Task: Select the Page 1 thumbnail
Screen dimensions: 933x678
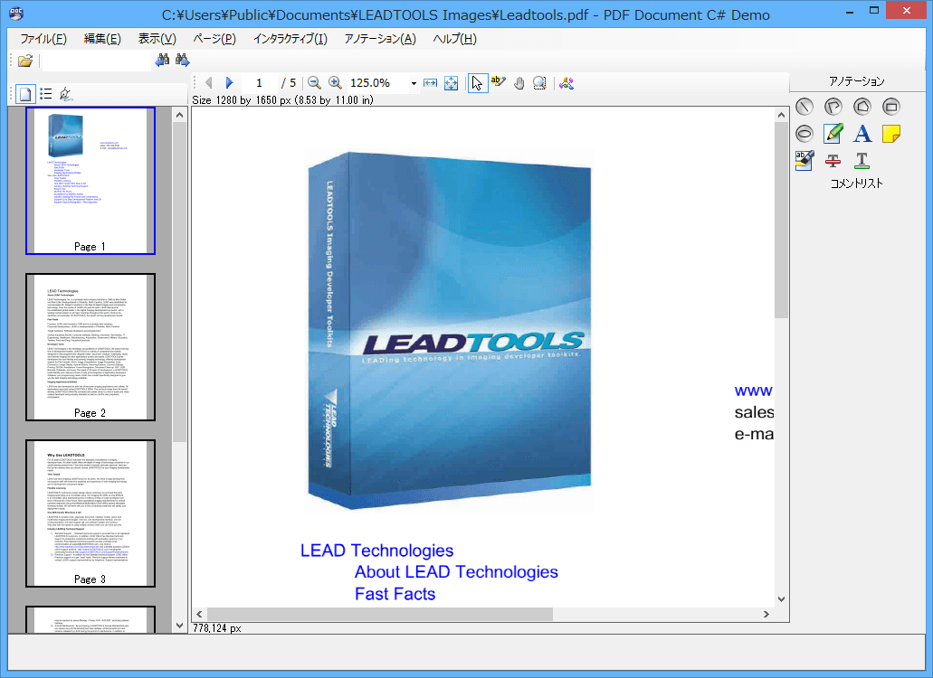Action: pos(90,181)
